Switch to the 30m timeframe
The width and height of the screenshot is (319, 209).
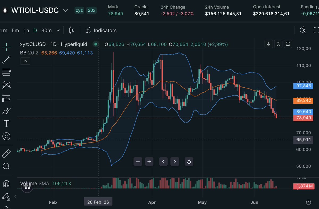47,30
